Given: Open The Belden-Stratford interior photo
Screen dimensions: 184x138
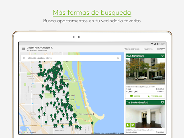Looking at the screenshot, I should 145,116.
